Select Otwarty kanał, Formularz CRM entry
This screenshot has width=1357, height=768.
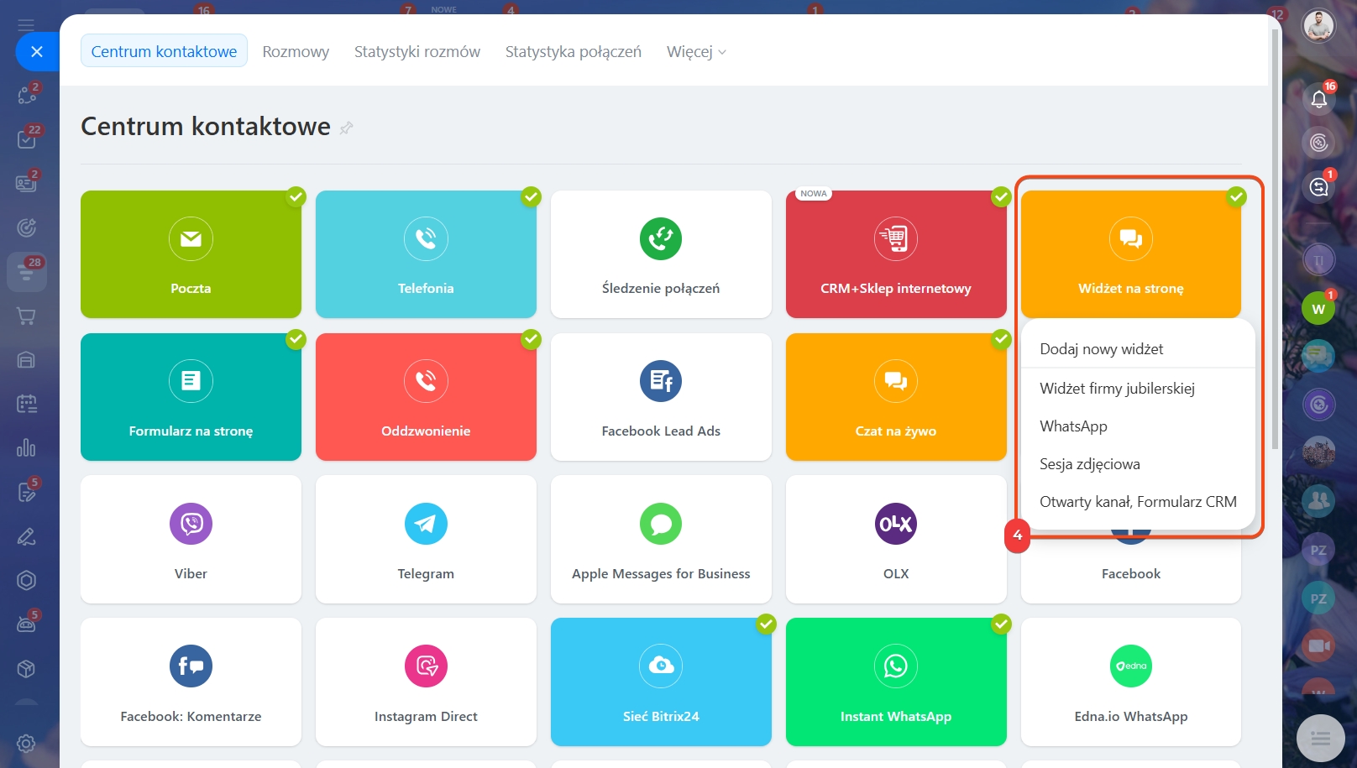point(1138,502)
